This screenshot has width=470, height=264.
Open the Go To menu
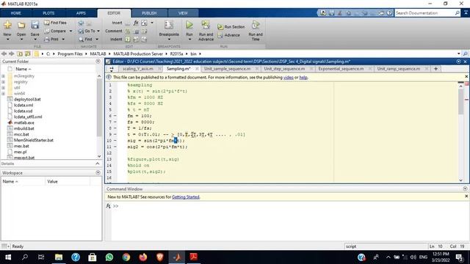click(x=89, y=31)
